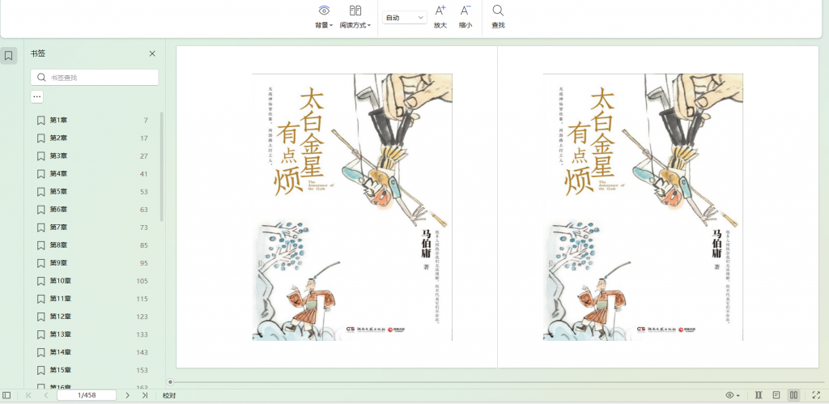Viewport: 829px width, 404px height.
Task: Toggle the bookmark panel sidebar icon
Action: point(8,56)
